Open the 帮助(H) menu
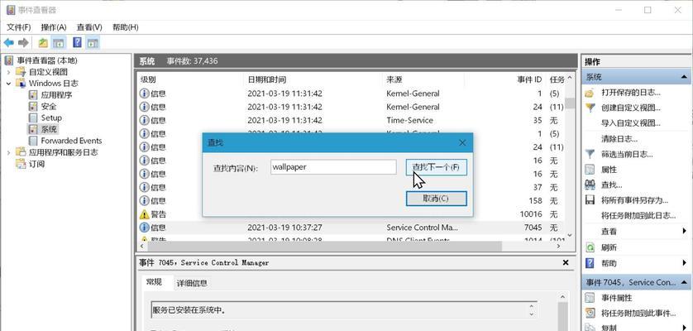The width and height of the screenshot is (693, 331). pyautogui.click(x=125, y=27)
